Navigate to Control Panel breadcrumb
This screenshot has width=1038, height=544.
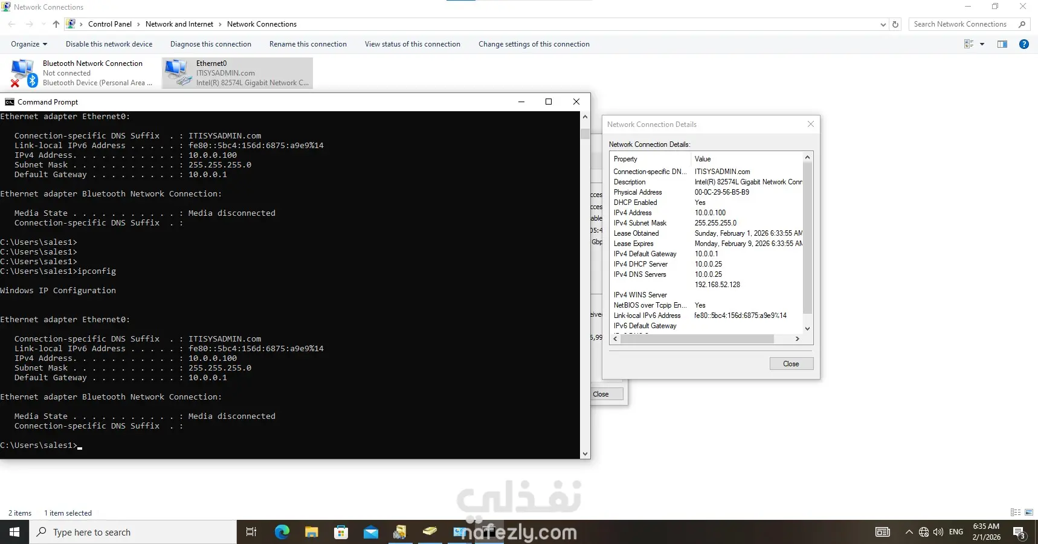pyautogui.click(x=110, y=24)
